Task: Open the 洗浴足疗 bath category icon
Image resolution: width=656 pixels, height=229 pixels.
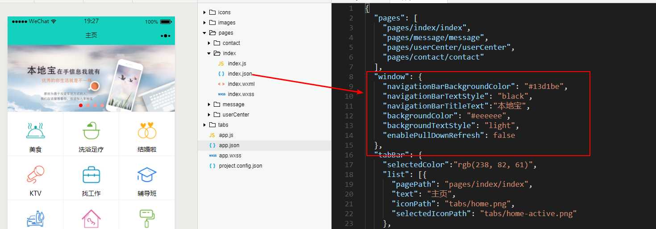Action: [91, 130]
